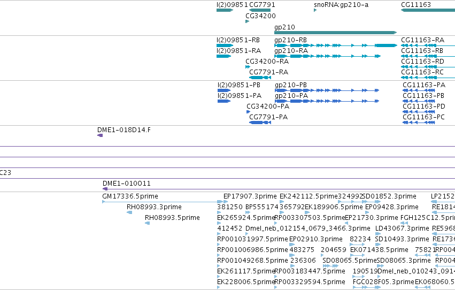This screenshot has width=455, height=290.
Task: Click the CG11163 gene bar
Action: point(428,10)
